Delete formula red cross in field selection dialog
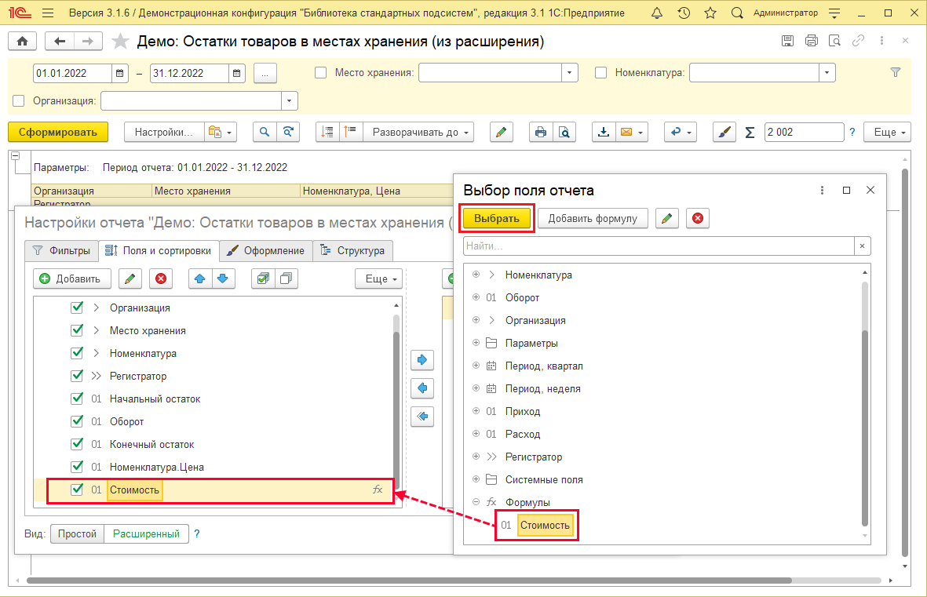This screenshot has width=927, height=597. 698,218
